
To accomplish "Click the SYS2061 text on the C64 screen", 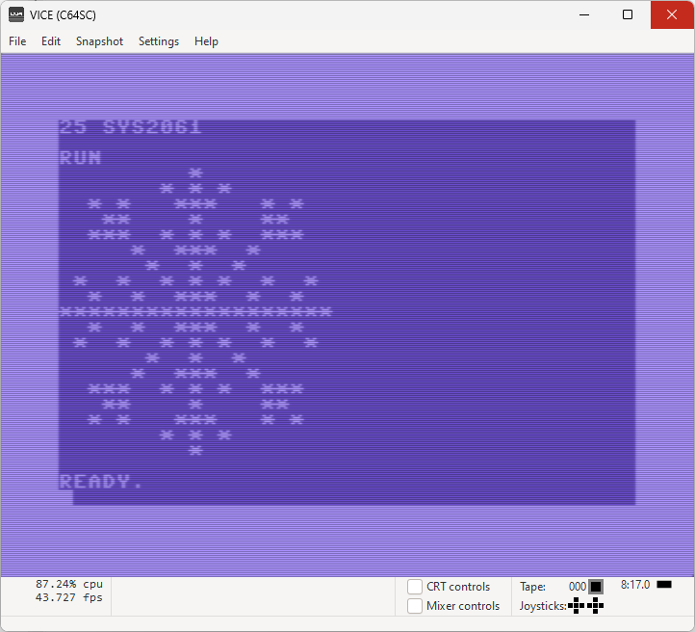I will [151, 127].
